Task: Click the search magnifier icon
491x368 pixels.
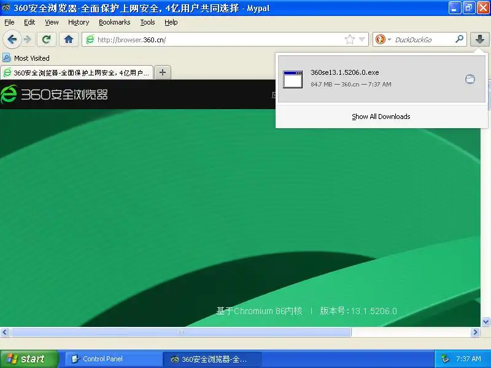Action: 459,39
